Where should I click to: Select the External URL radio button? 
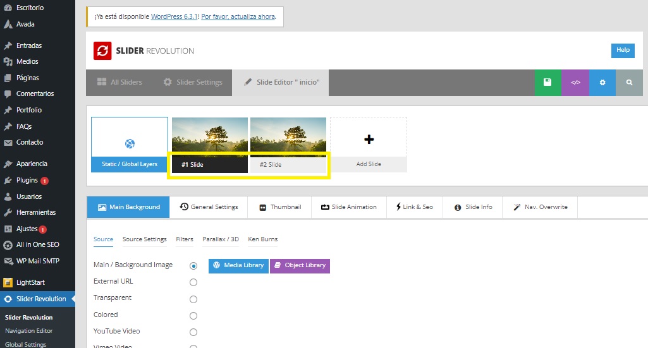193,282
